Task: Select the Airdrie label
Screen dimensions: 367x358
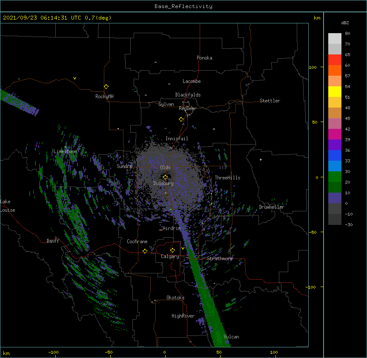Action: coord(172,228)
